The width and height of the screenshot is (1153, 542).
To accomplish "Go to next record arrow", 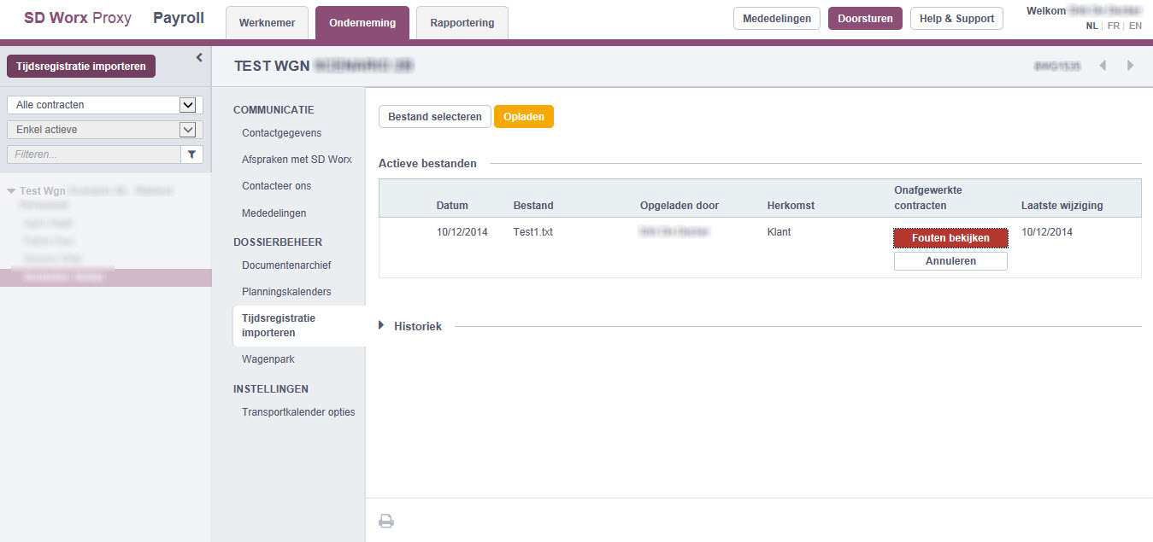I will 1130,66.
